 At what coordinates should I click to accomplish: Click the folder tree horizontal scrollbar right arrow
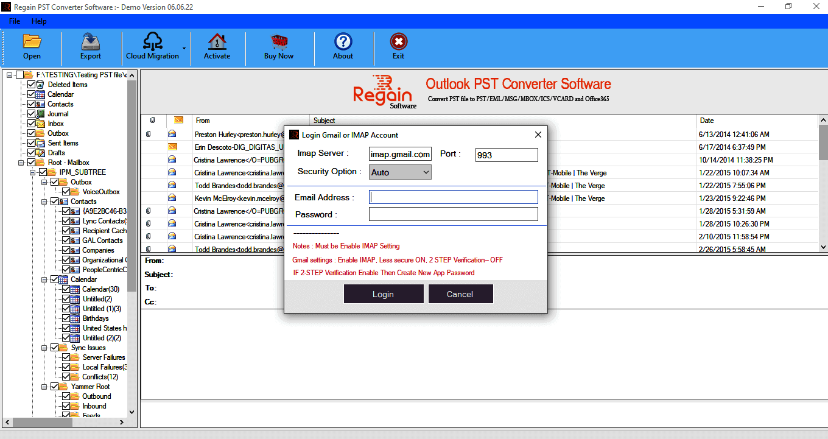click(122, 421)
